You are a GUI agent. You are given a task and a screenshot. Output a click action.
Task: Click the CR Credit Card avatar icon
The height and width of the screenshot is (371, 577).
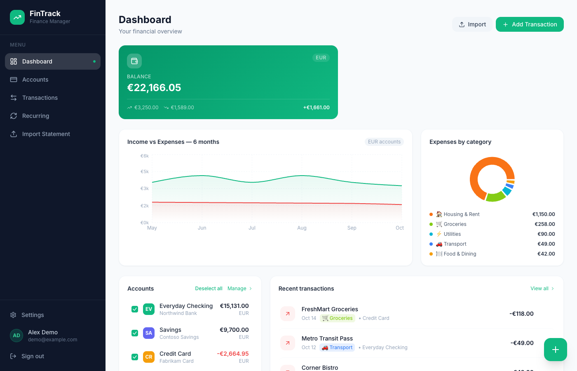coord(149,357)
